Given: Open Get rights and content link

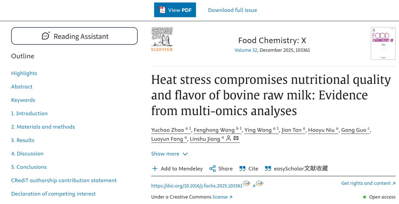Looking at the screenshot, I should (x=368, y=183).
